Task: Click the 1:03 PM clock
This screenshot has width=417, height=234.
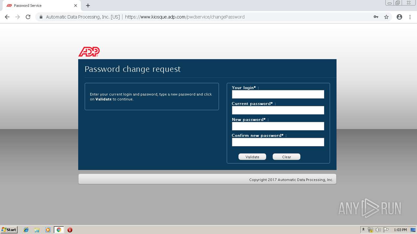Action: (x=400, y=230)
